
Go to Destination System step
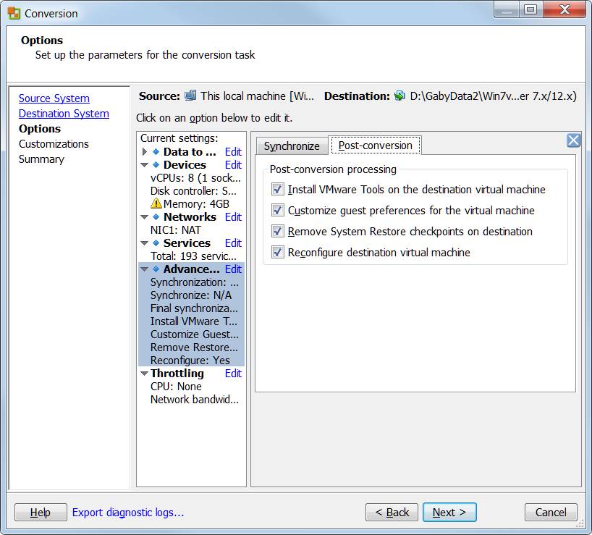(64, 114)
